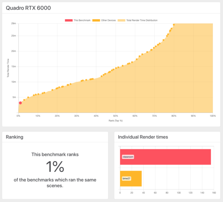Click the classroom bar label
Image resolution: width=223 pixels, height=202 pixels.
click(x=128, y=157)
